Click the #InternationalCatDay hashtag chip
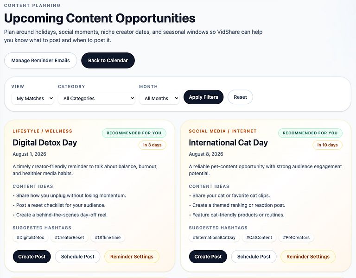This screenshot has width=356, height=278. pyautogui.click(x=214, y=238)
